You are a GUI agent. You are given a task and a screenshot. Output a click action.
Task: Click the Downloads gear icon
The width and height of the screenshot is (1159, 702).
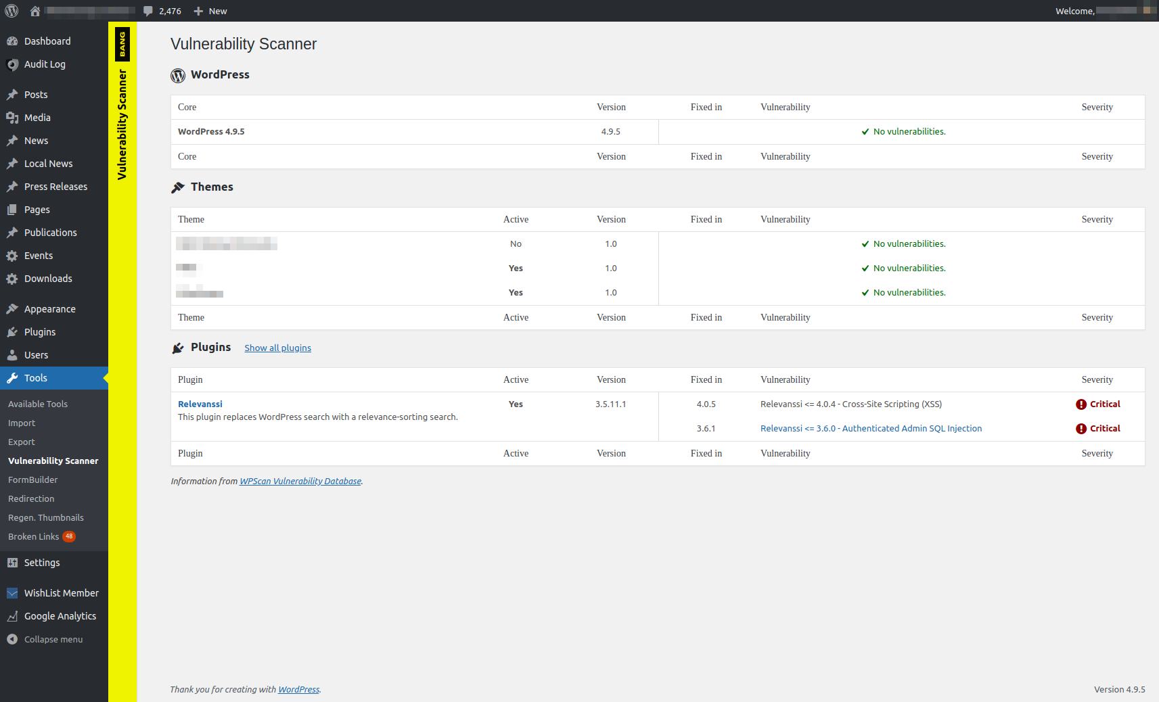click(12, 279)
